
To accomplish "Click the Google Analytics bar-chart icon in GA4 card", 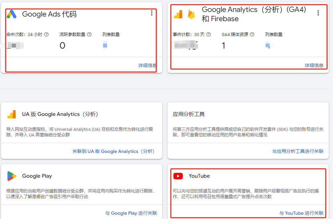I will (178, 14).
